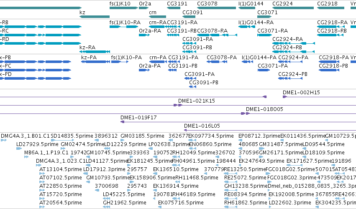Select protein CG3091-PA
The height and width of the screenshot is (209, 356).
click(x=200, y=74)
